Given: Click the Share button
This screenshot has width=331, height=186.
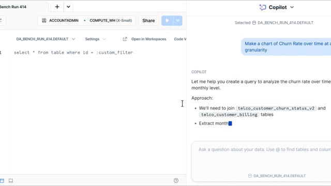Looking at the screenshot, I should pyautogui.click(x=148, y=21).
